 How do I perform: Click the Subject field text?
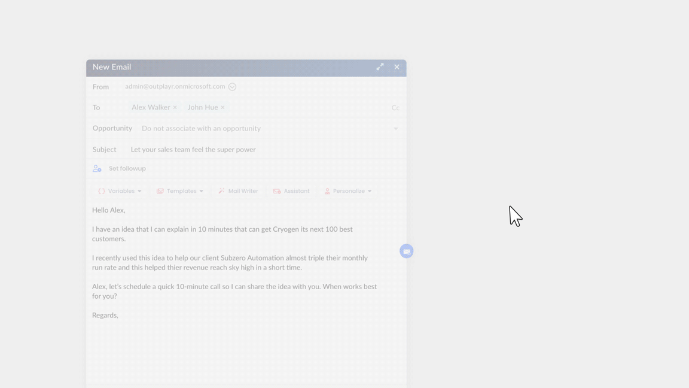click(193, 150)
